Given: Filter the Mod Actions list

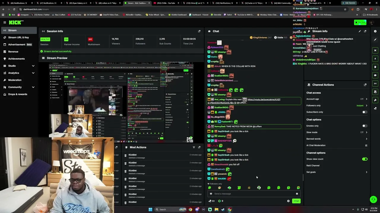Looking at the screenshot, I should tap(194, 147).
